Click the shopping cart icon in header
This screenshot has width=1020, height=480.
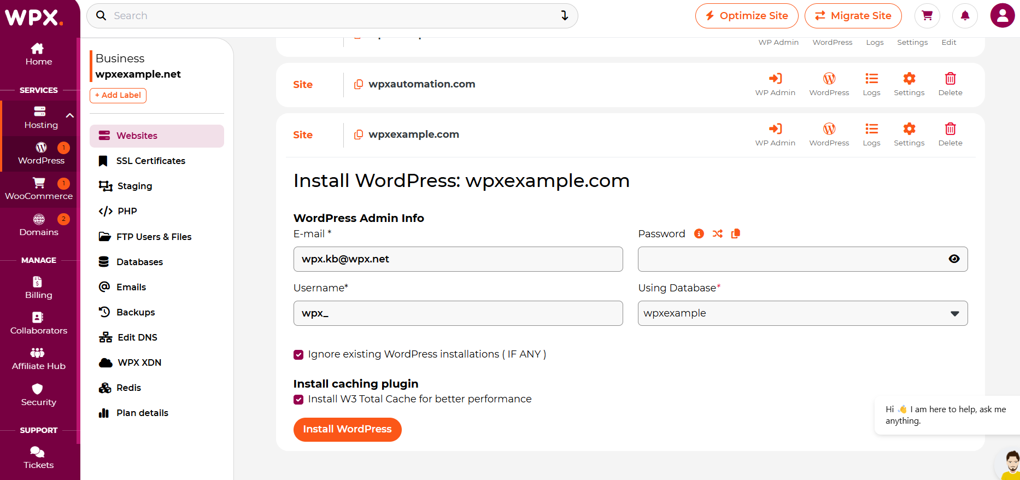(927, 16)
